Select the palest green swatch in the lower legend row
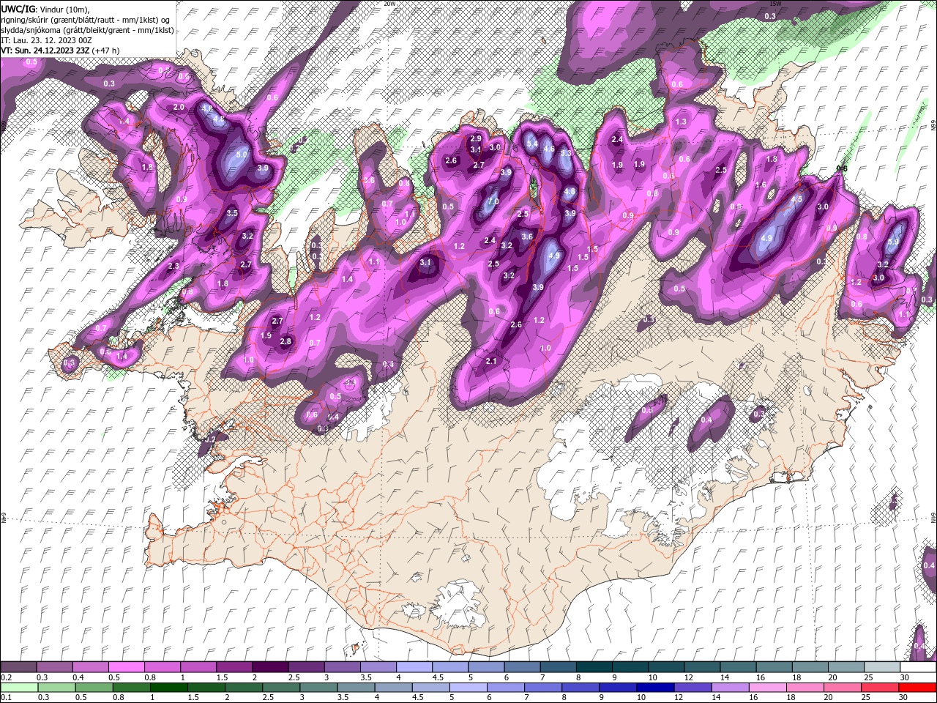 click(x=19, y=688)
